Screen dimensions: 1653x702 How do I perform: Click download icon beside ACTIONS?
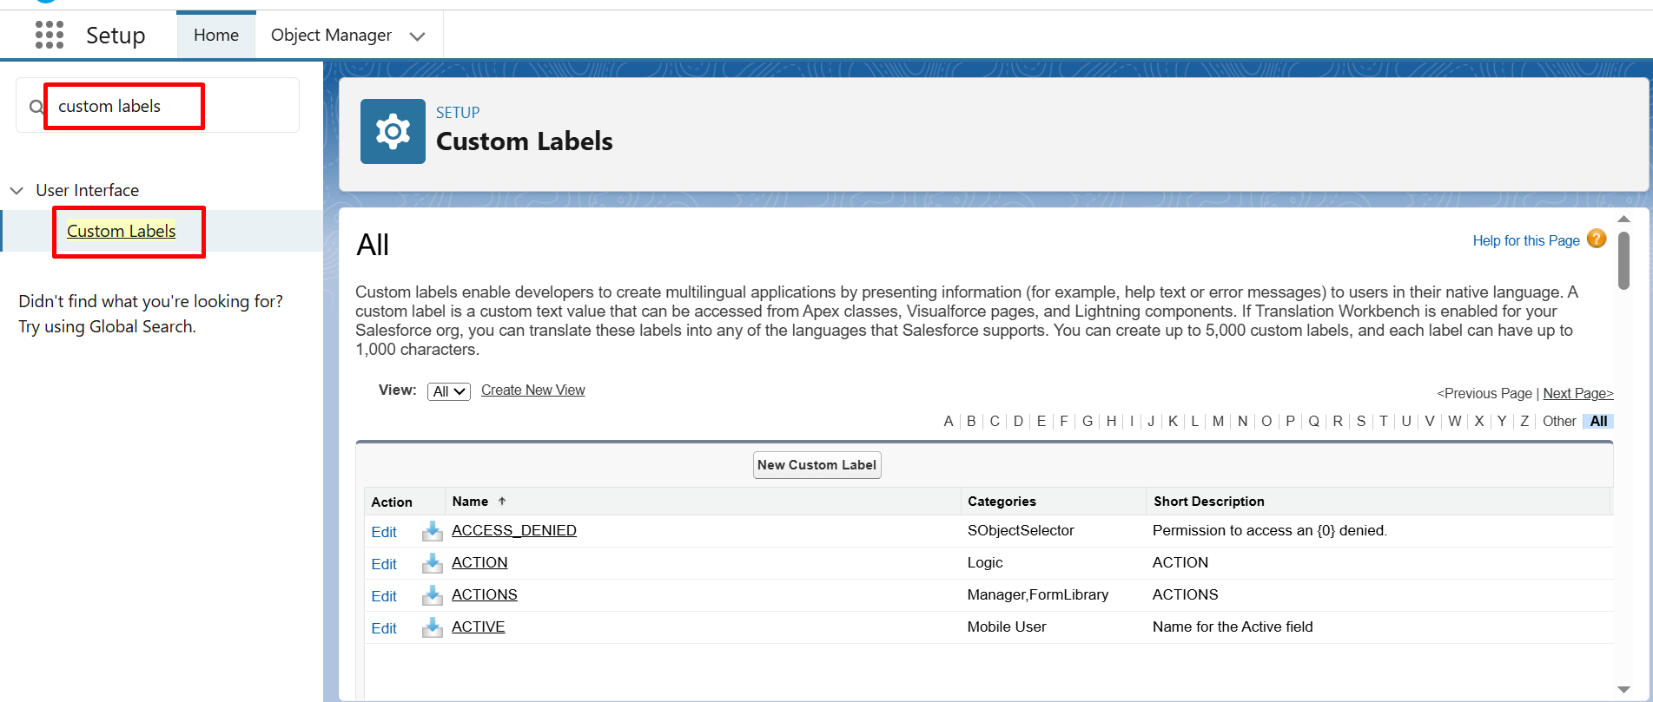pos(432,595)
